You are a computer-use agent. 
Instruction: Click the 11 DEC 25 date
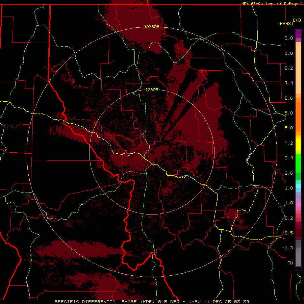point(218,302)
